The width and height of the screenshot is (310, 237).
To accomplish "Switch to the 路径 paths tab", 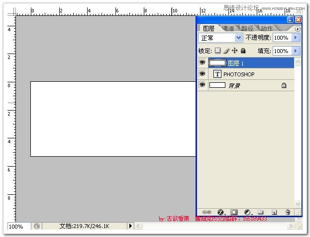I will [247, 29].
